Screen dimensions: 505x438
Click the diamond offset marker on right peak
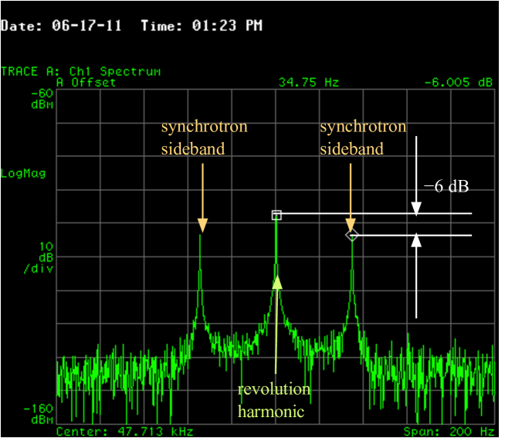pos(351,235)
